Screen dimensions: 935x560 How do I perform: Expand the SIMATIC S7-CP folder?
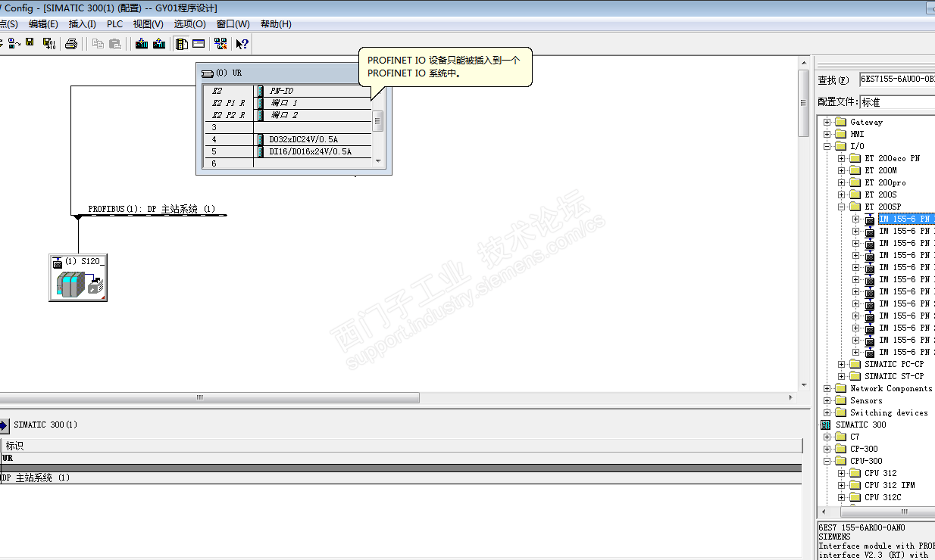(x=841, y=376)
